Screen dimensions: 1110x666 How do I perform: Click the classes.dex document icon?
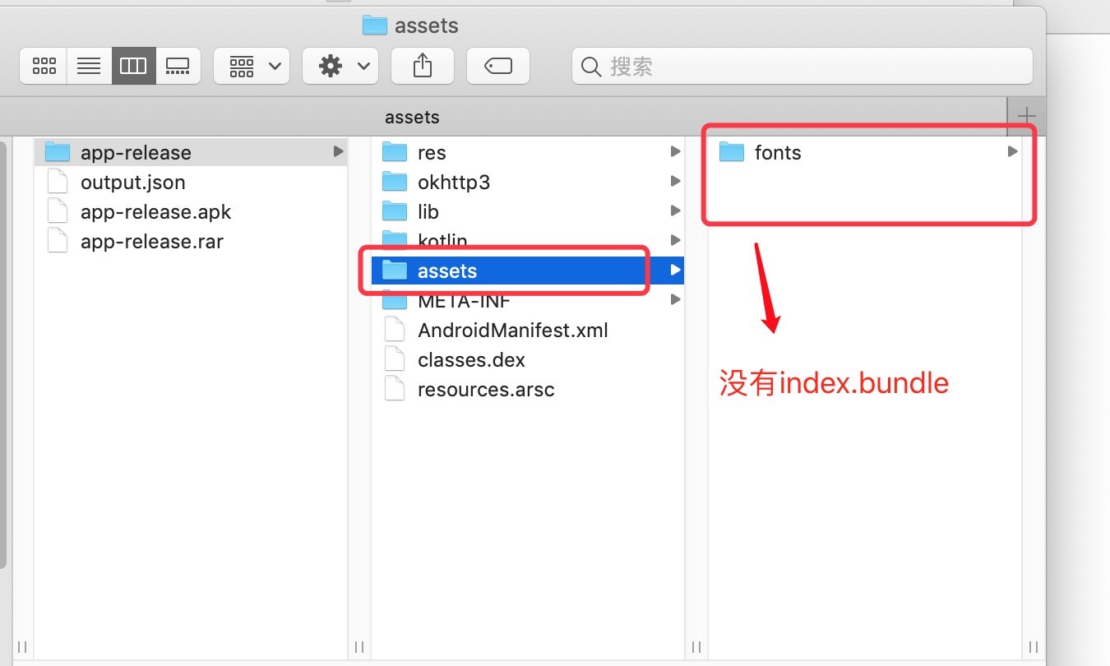pos(395,359)
